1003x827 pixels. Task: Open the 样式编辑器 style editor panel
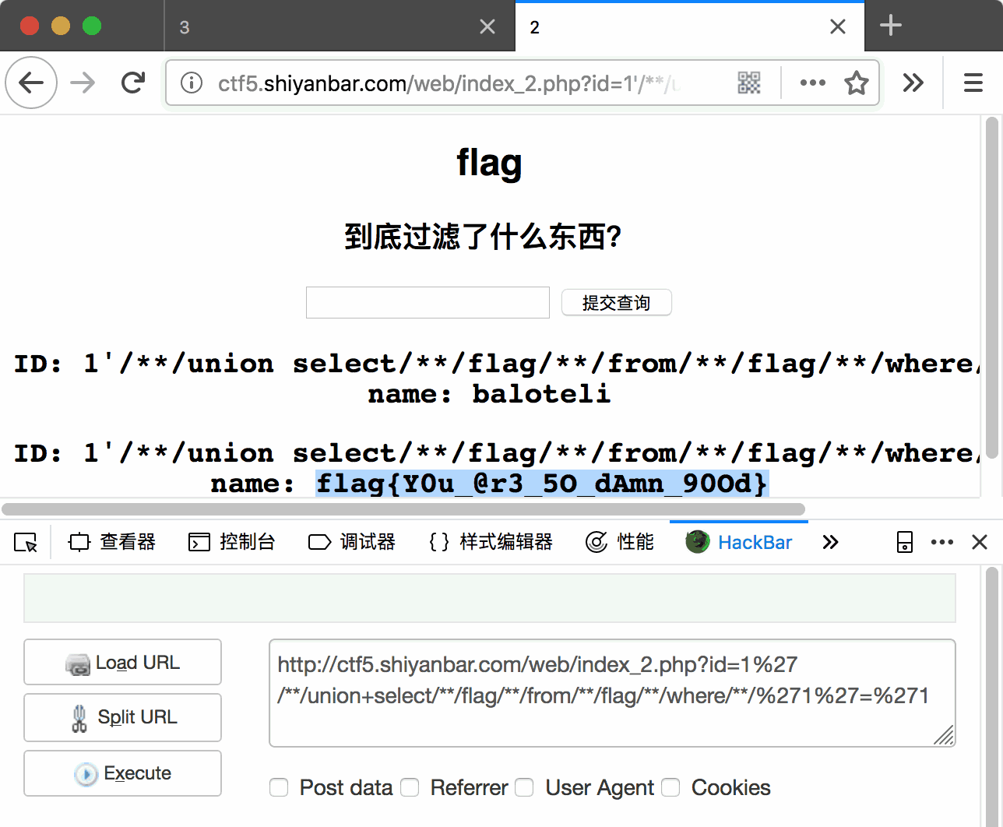pyautogui.click(x=491, y=542)
